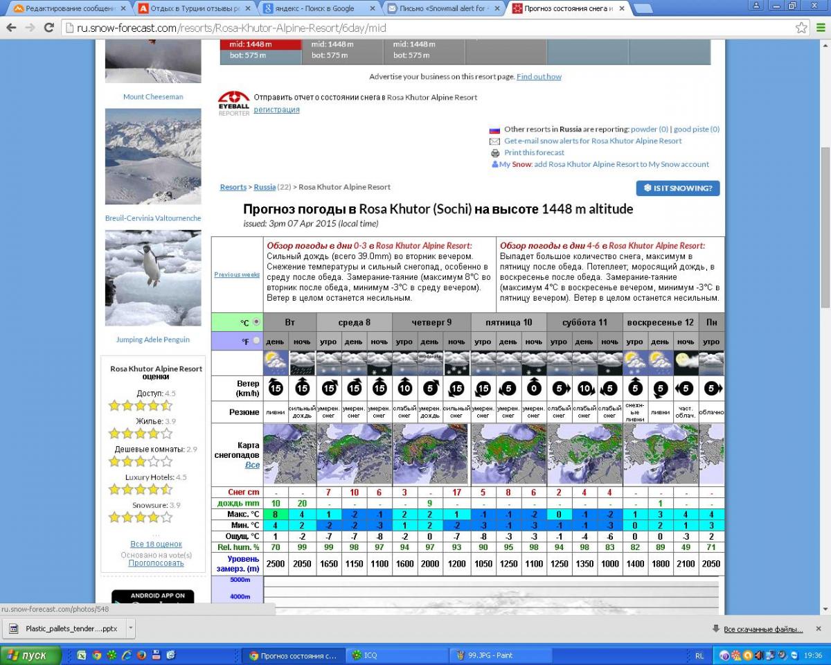
Task: Click the Tuesday snowfall map thumbnail
Action: pos(289,454)
